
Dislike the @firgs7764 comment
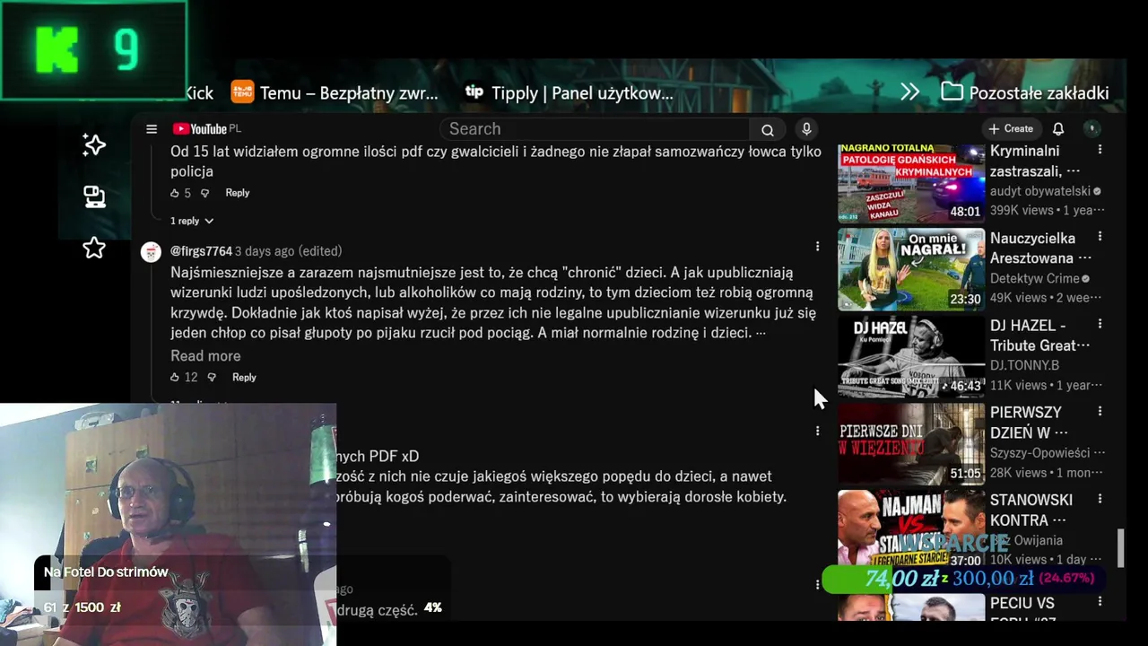pyautogui.click(x=212, y=378)
